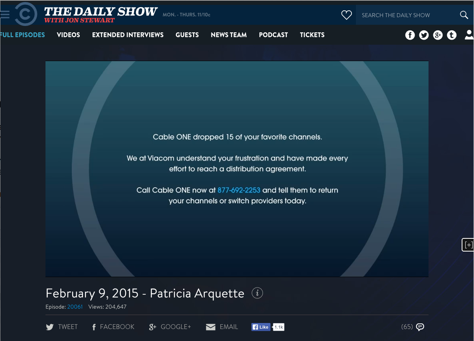Share the episode via Tweet
474x341 pixels.
(62, 327)
